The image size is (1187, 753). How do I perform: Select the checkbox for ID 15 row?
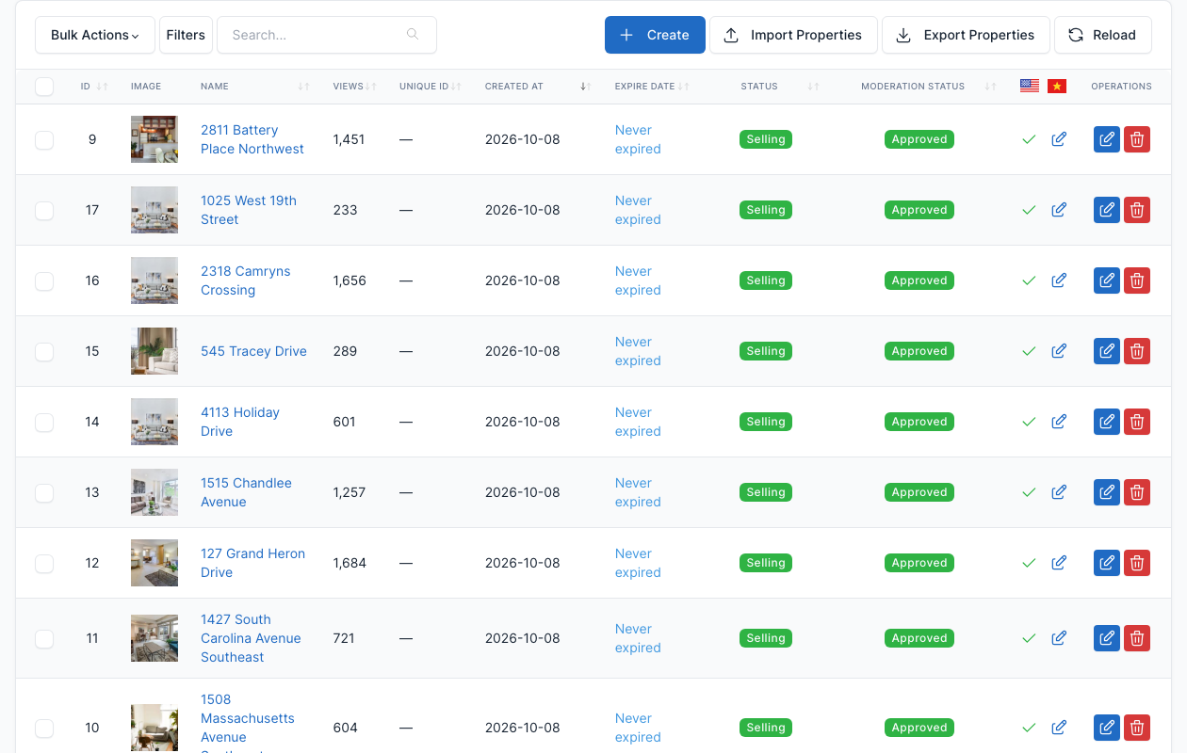(44, 352)
